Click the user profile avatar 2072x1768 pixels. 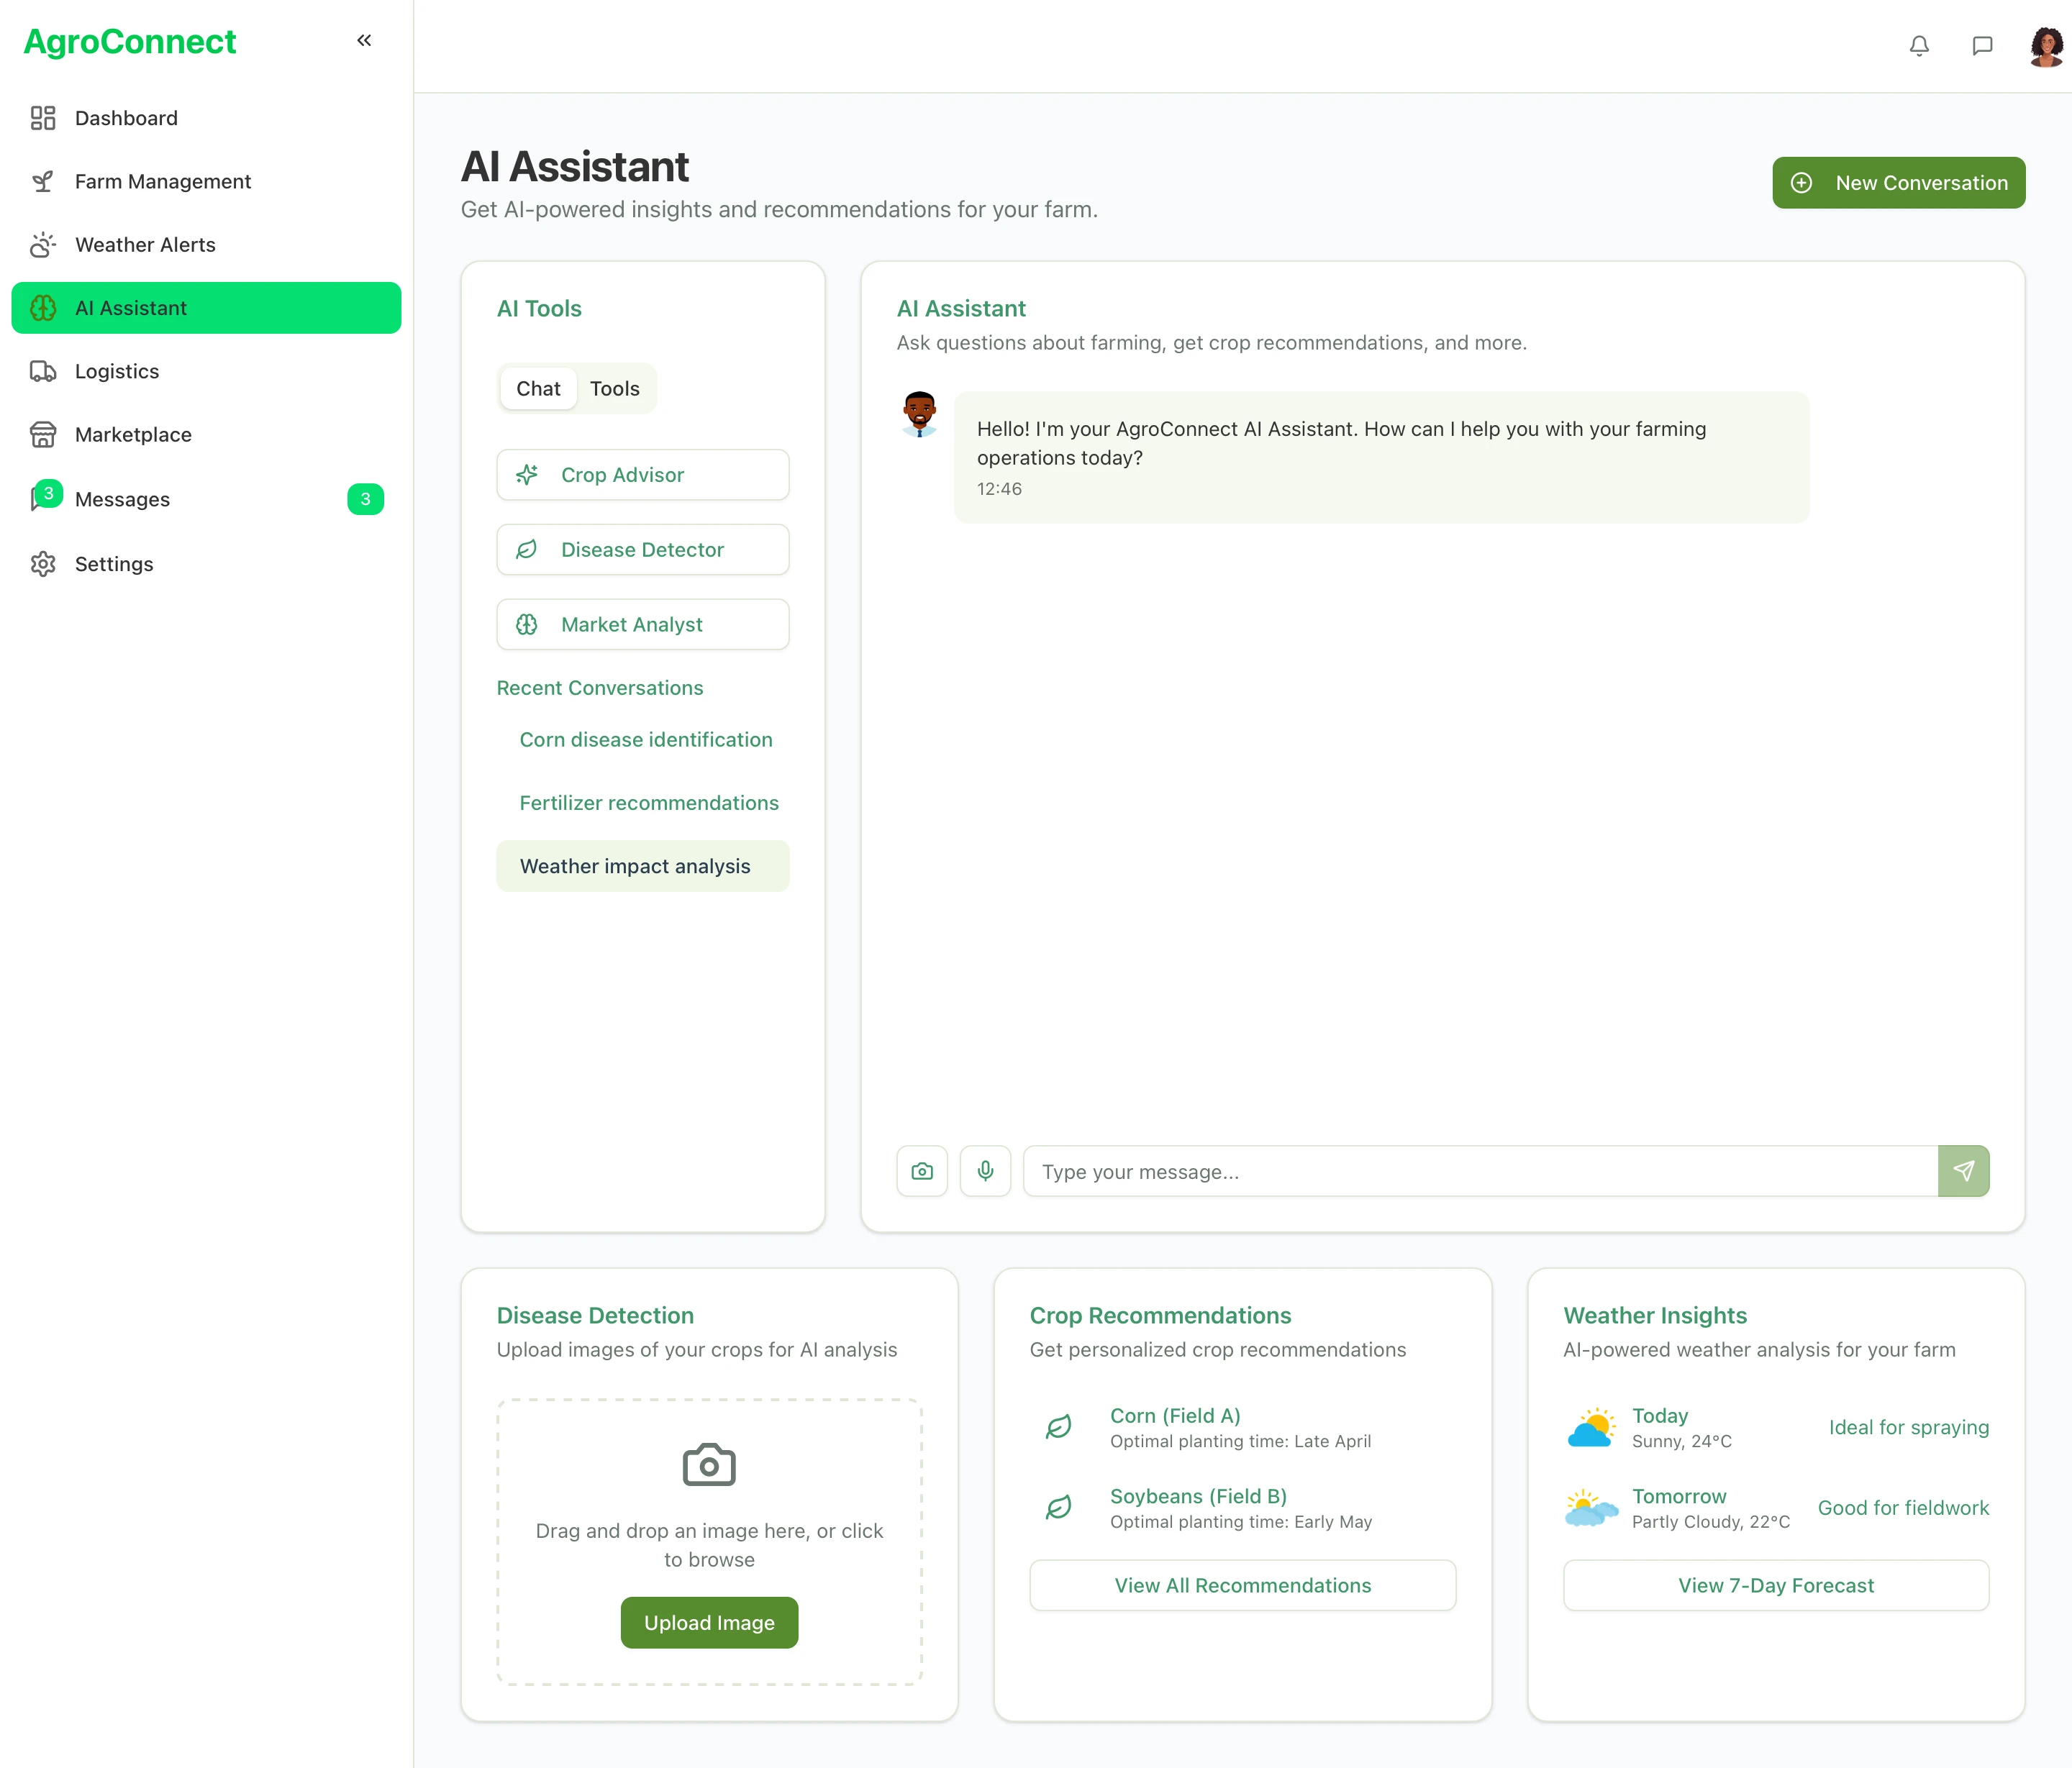point(2045,46)
